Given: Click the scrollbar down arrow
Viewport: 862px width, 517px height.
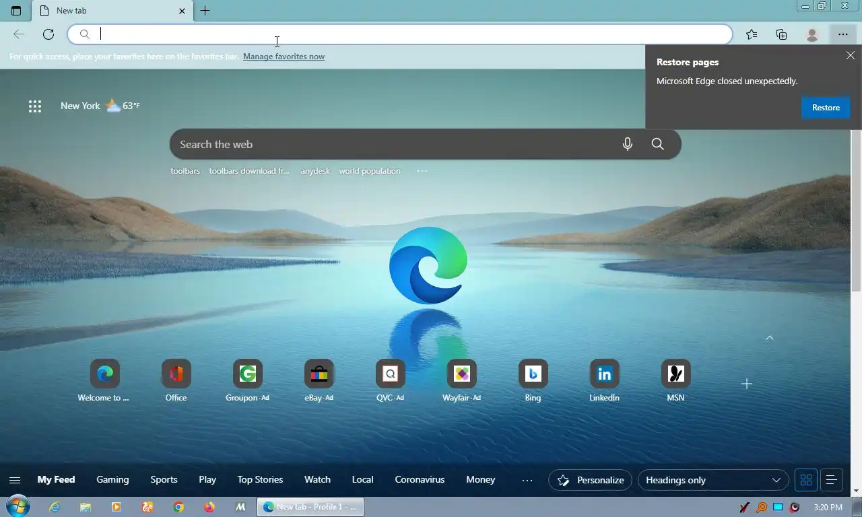Looking at the screenshot, I should (856, 491).
